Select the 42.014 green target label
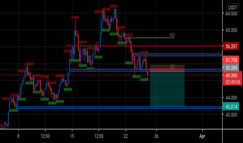Viewport: 243px width, 143px height. 230,106
